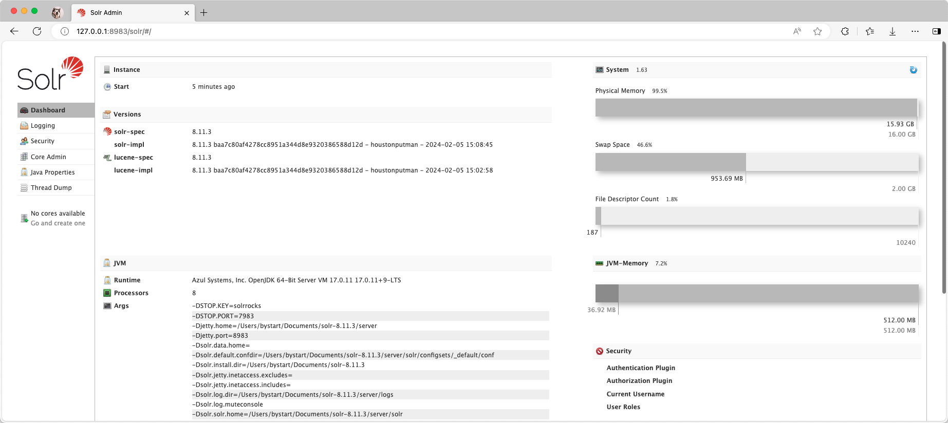The width and height of the screenshot is (948, 423).
Task: Click the Processors chip icon
Action: (107, 293)
